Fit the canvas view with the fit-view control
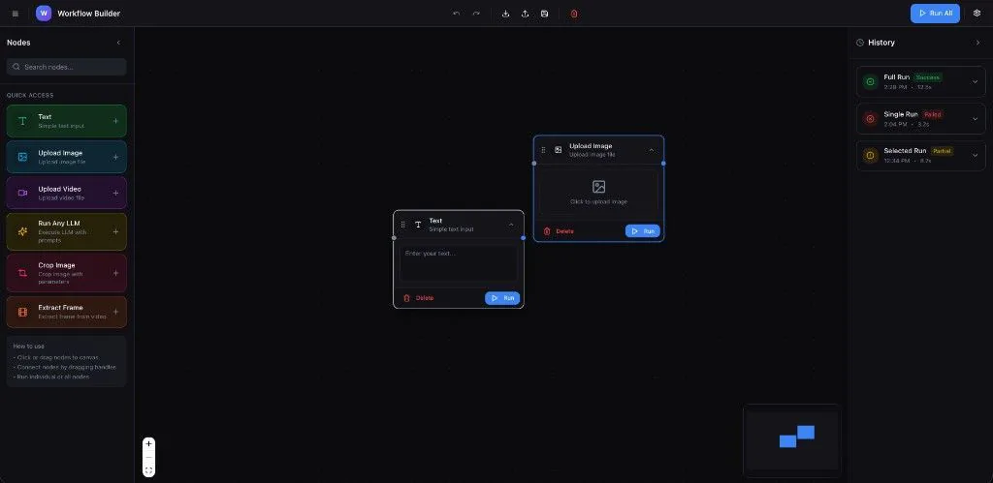Screen dimensions: 993x483 click(x=148, y=470)
